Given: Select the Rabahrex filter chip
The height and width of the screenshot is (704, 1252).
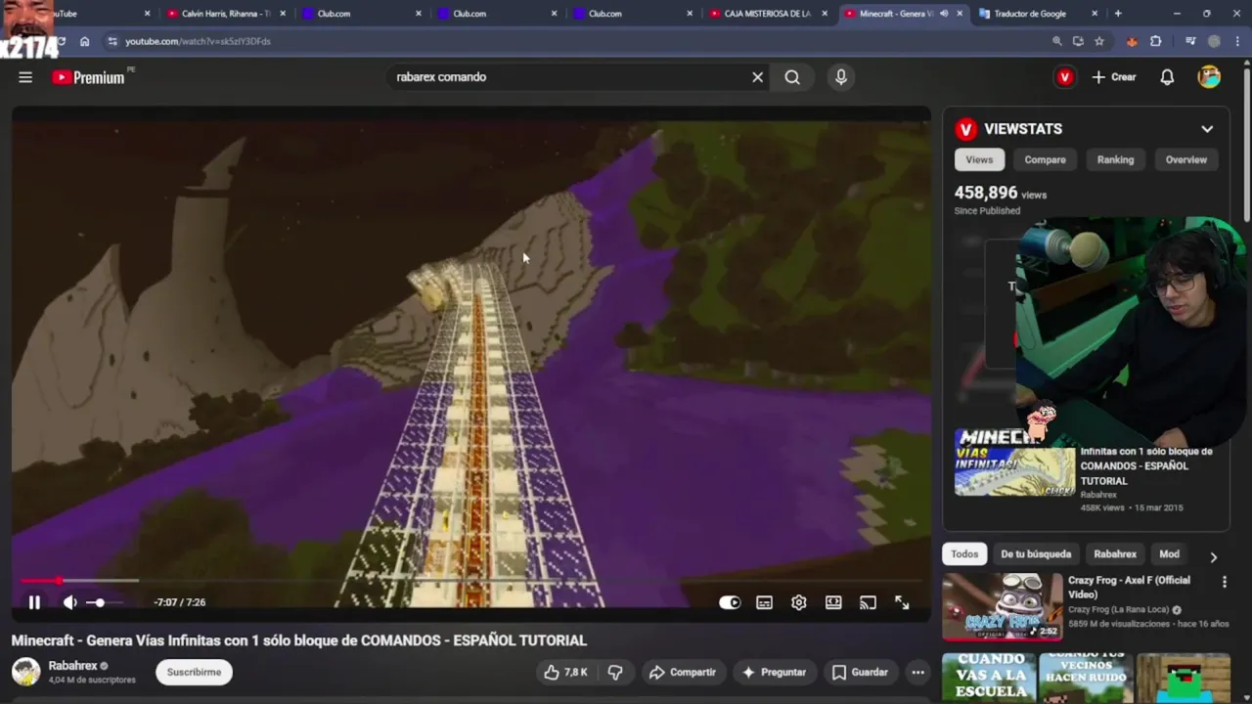Looking at the screenshot, I should [1115, 554].
